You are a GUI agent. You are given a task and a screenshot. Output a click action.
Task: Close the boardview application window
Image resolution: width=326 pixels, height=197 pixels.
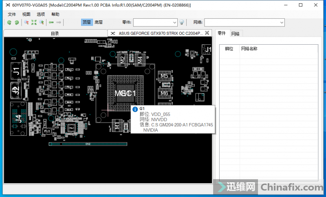click(315, 5)
